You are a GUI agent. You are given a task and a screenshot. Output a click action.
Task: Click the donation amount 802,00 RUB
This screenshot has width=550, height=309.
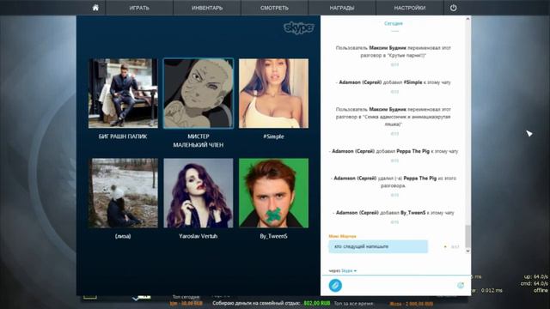(x=317, y=303)
